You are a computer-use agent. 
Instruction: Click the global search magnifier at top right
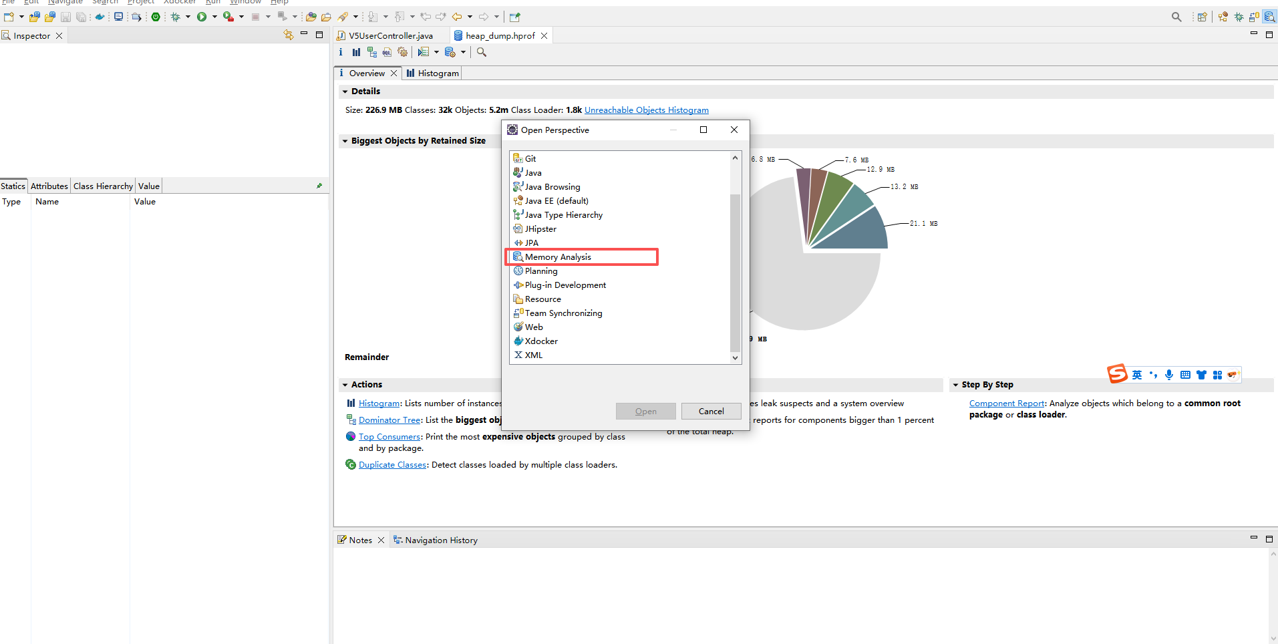click(x=1176, y=17)
